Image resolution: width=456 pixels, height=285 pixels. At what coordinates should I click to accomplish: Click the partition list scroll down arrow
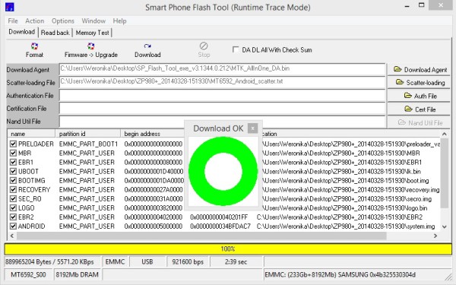coord(444,226)
